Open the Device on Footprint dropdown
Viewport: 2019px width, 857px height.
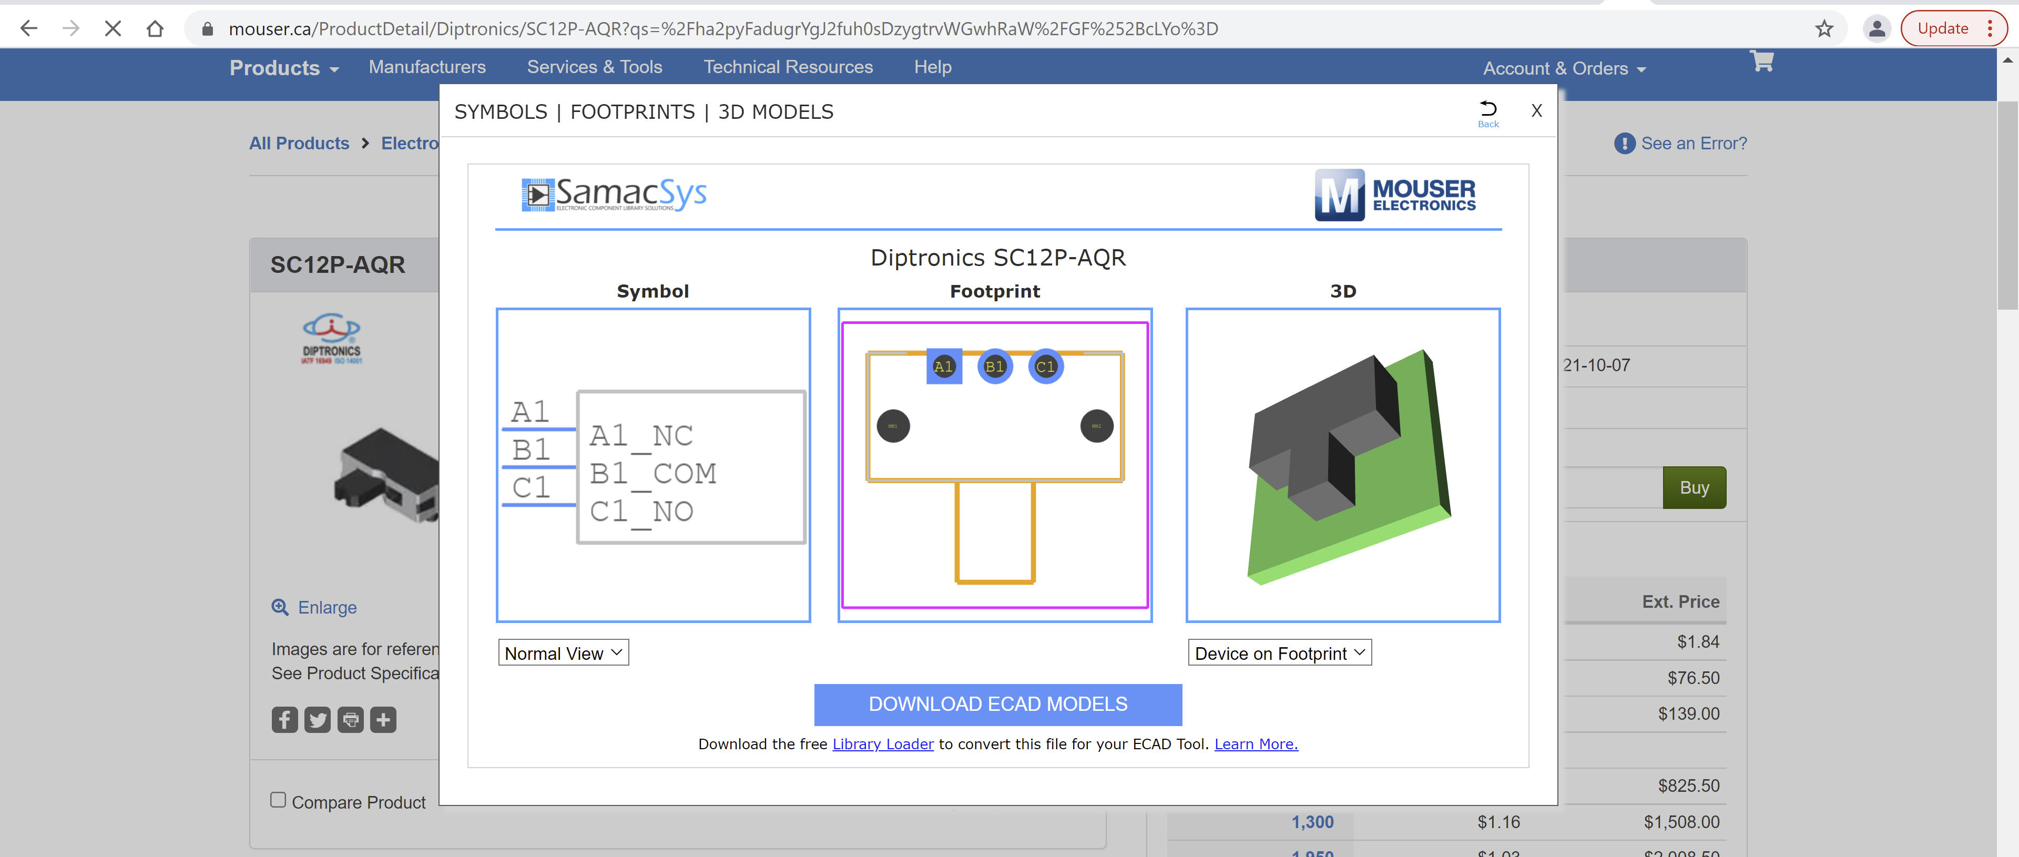(1279, 653)
